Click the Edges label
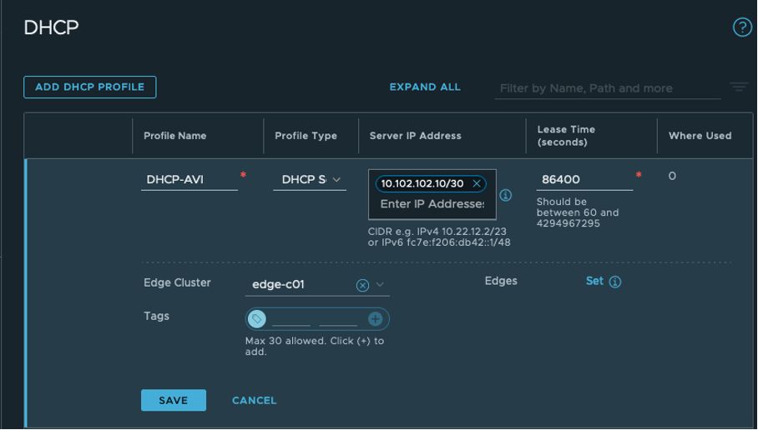The height and width of the screenshot is (430, 758). click(x=501, y=281)
